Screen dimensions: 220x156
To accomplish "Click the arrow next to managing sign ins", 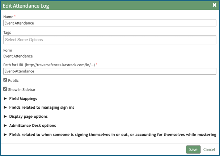I will 5,107.
